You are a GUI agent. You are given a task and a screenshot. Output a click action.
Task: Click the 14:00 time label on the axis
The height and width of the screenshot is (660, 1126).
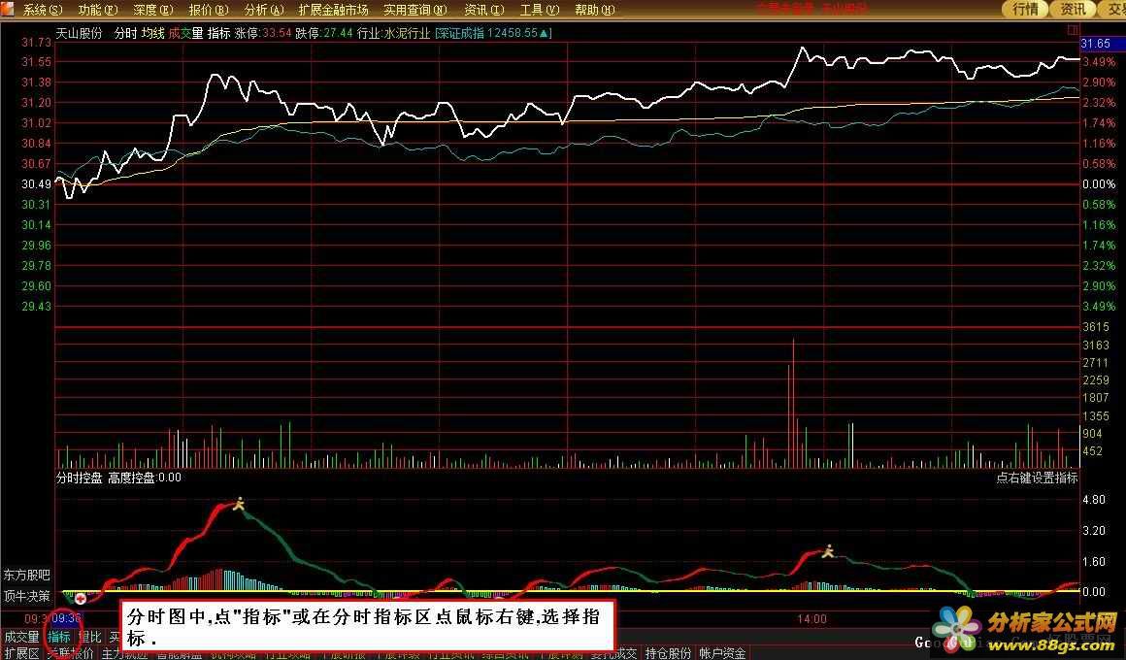(811, 619)
